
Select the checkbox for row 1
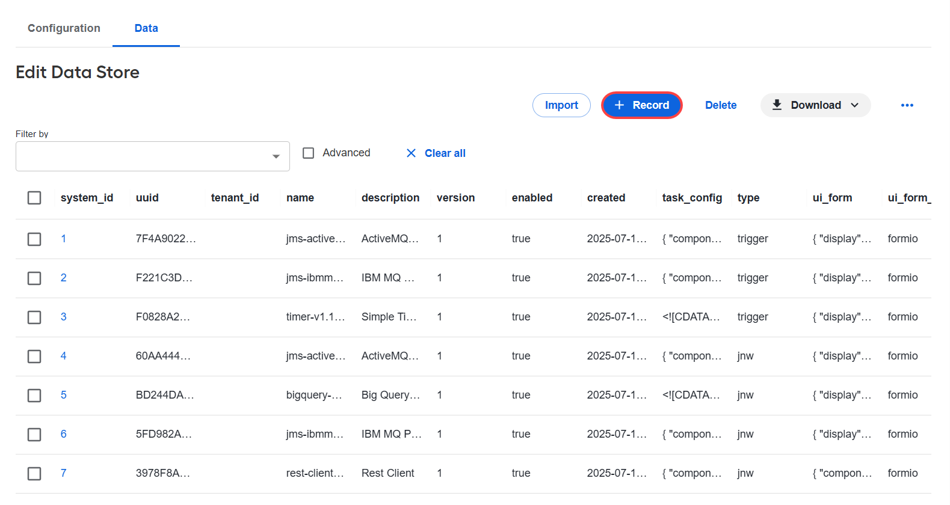point(34,239)
